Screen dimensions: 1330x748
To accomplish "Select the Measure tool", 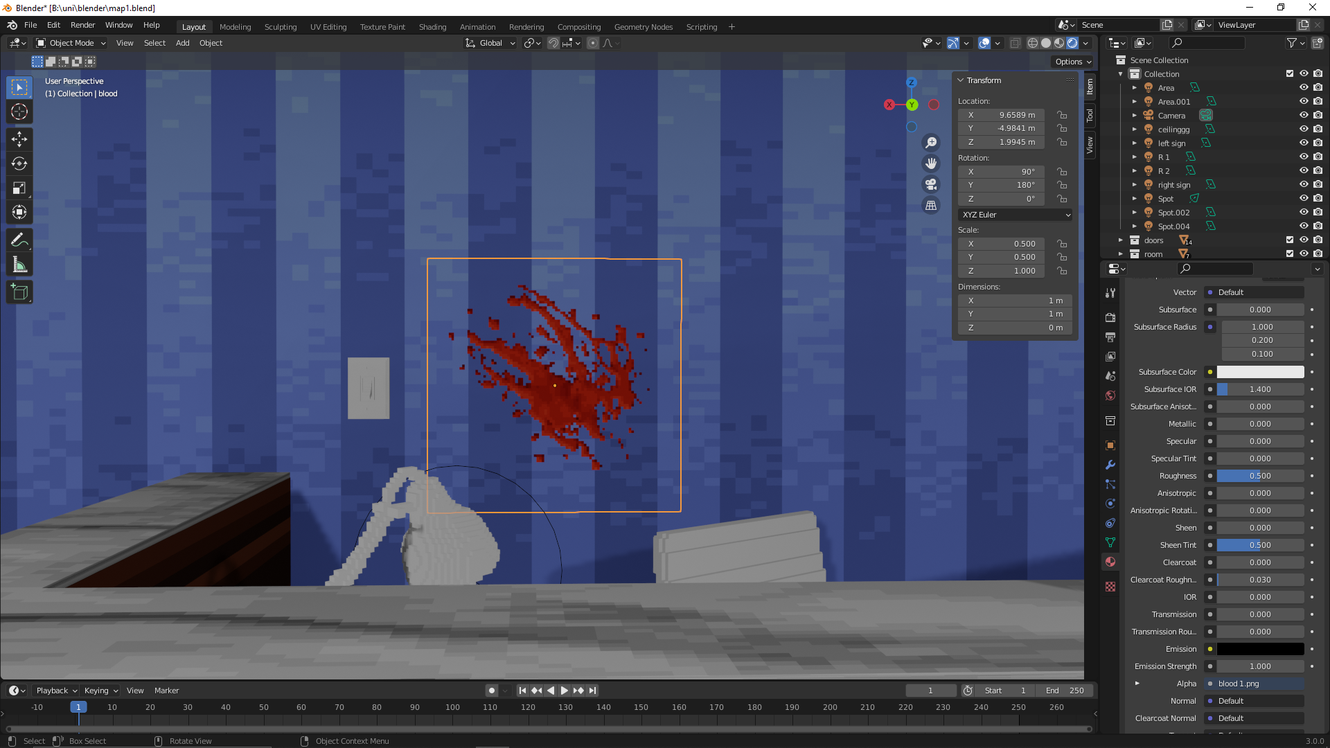I will click(x=19, y=265).
